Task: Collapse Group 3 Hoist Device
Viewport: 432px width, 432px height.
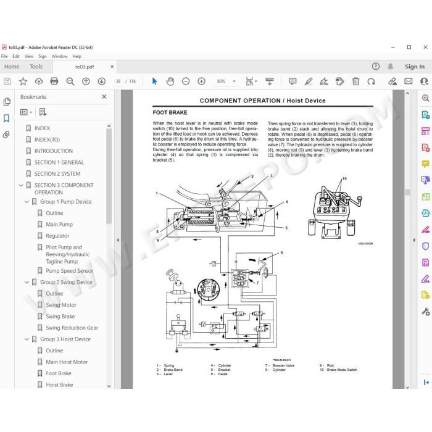Action: 27,339
